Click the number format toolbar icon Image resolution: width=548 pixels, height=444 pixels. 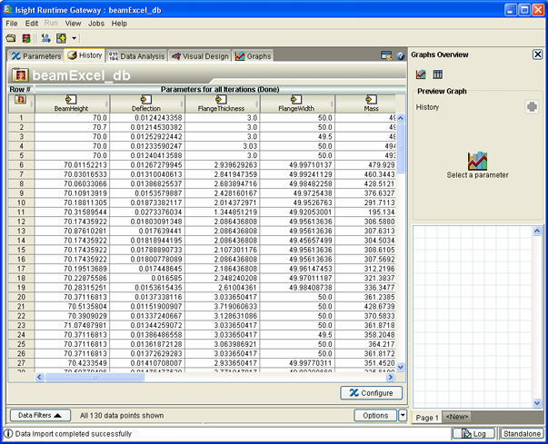(45, 38)
